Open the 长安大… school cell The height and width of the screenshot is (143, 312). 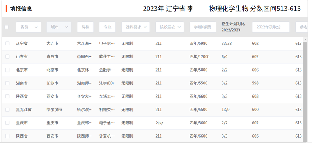click(85, 96)
